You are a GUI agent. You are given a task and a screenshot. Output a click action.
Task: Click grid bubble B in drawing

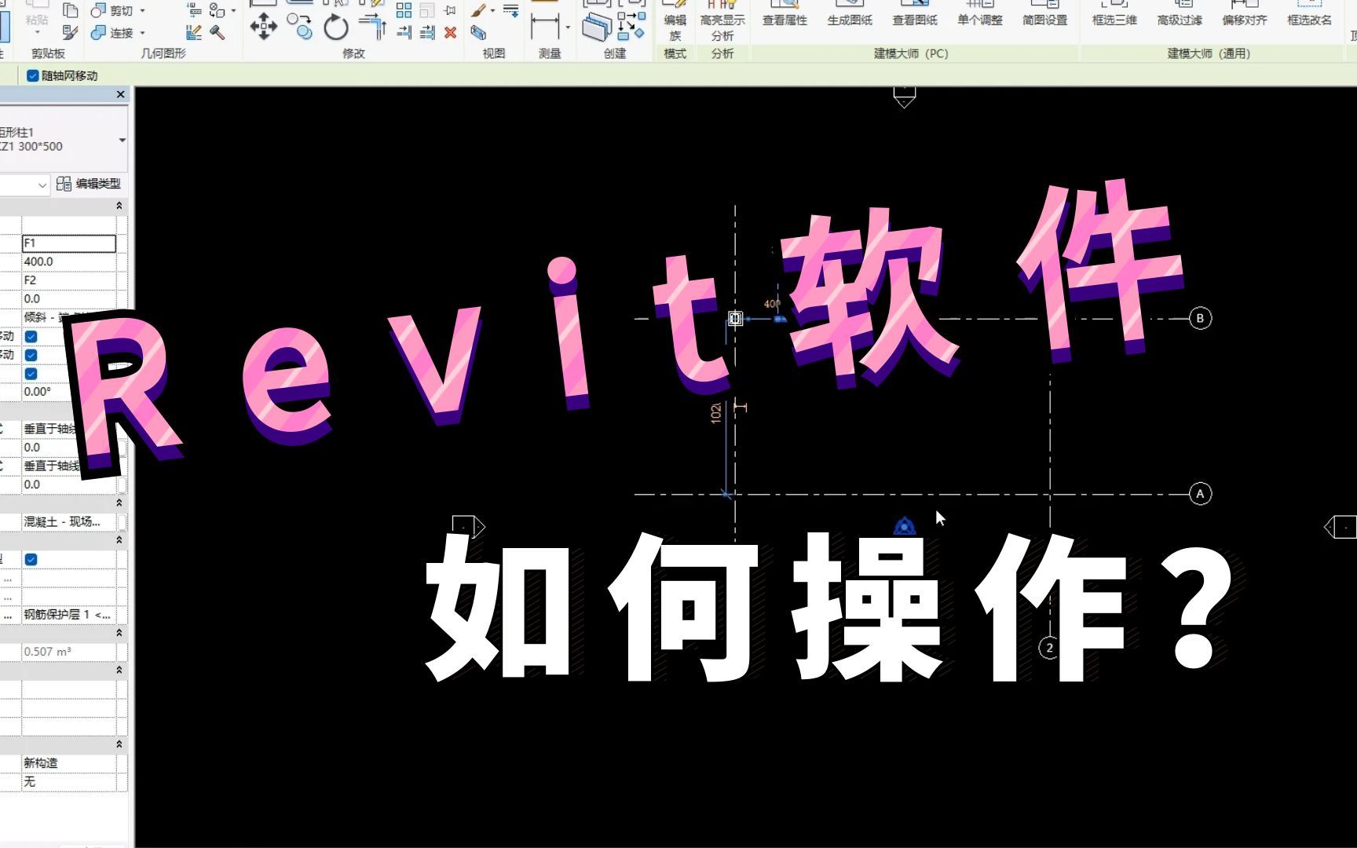coord(1200,318)
